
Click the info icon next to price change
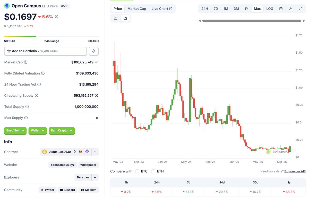pyautogui.click(x=57, y=16)
